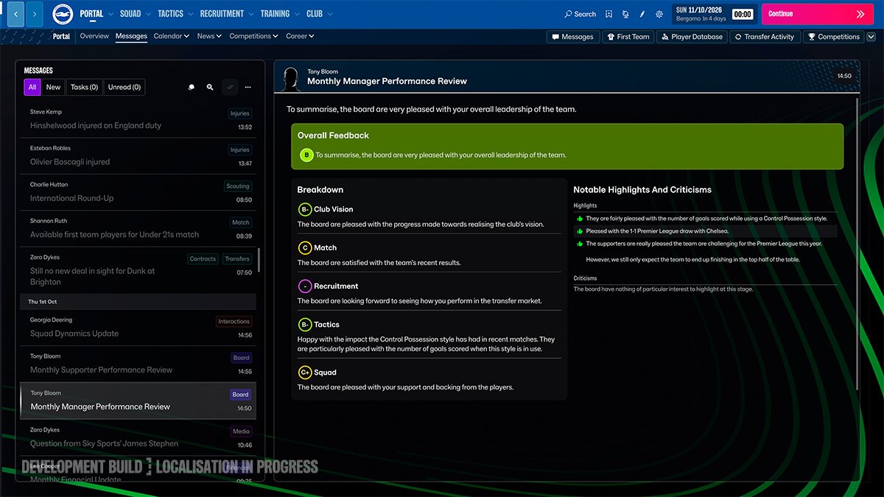
Task: Click the Club Vision B- grade badge
Action: point(304,209)
